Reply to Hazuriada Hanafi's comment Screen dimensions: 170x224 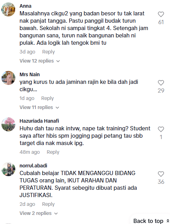53,152
